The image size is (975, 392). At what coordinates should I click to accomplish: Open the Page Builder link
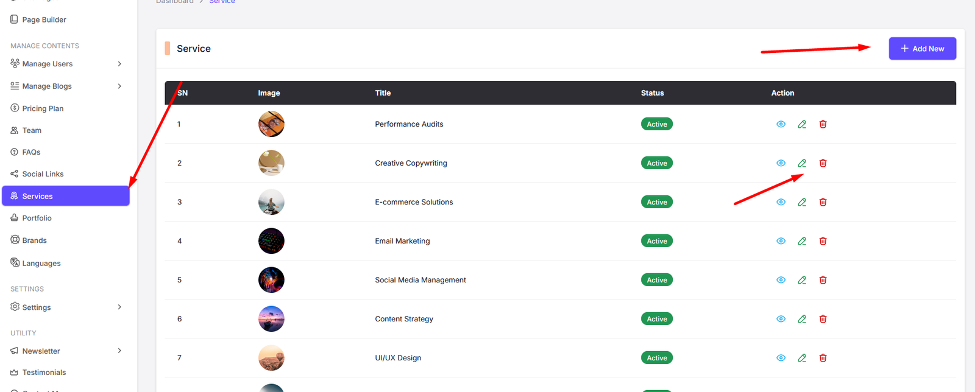coord(44,19)
